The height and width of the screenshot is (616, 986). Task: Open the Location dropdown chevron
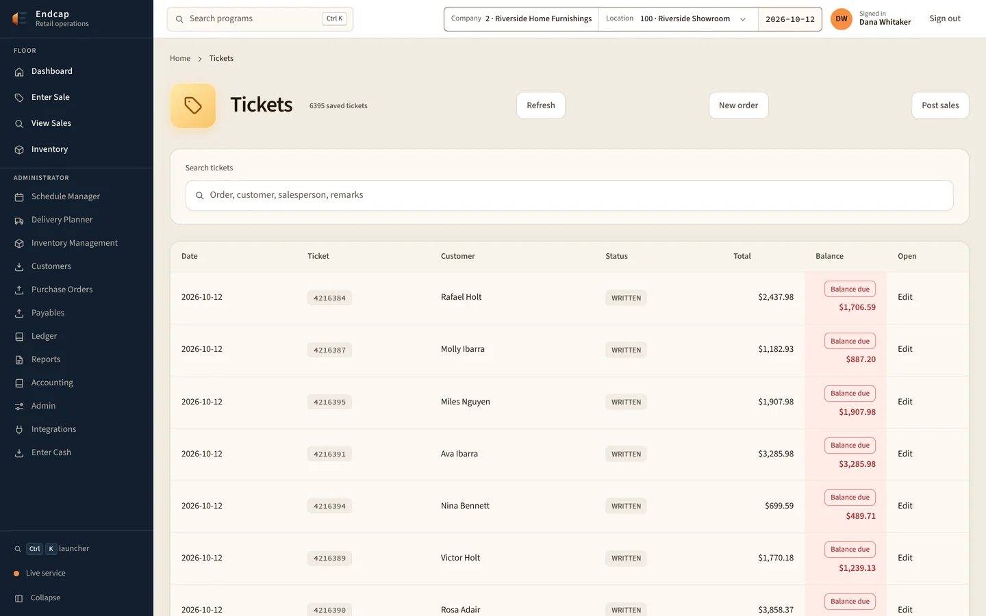click(743, 19)
